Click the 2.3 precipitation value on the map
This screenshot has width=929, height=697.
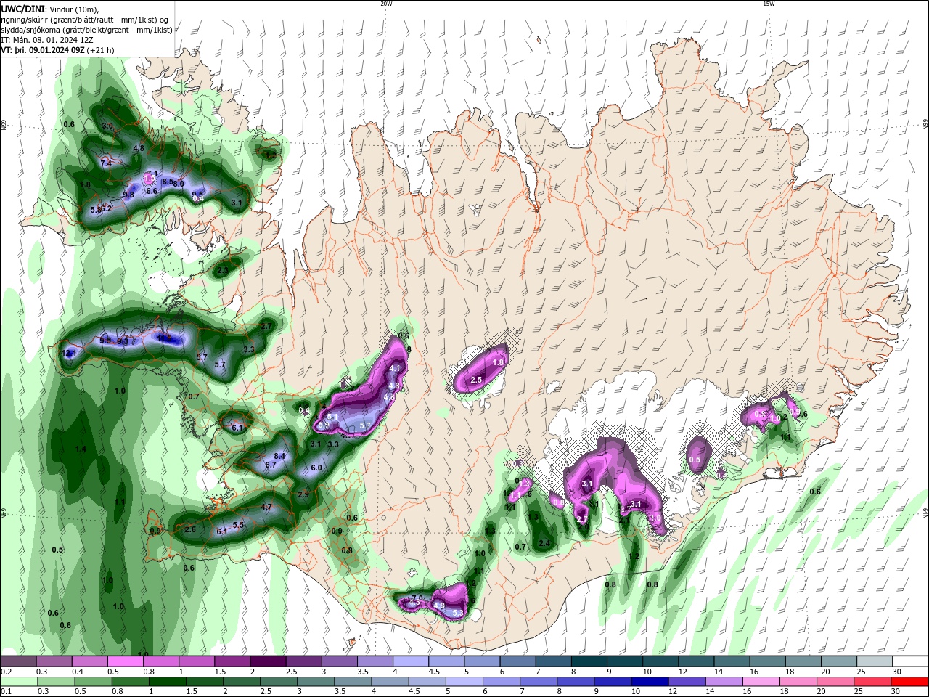click(x=223, y=270)
